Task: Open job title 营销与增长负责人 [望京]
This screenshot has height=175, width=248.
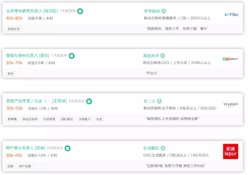Action: (x=28, y=56)
